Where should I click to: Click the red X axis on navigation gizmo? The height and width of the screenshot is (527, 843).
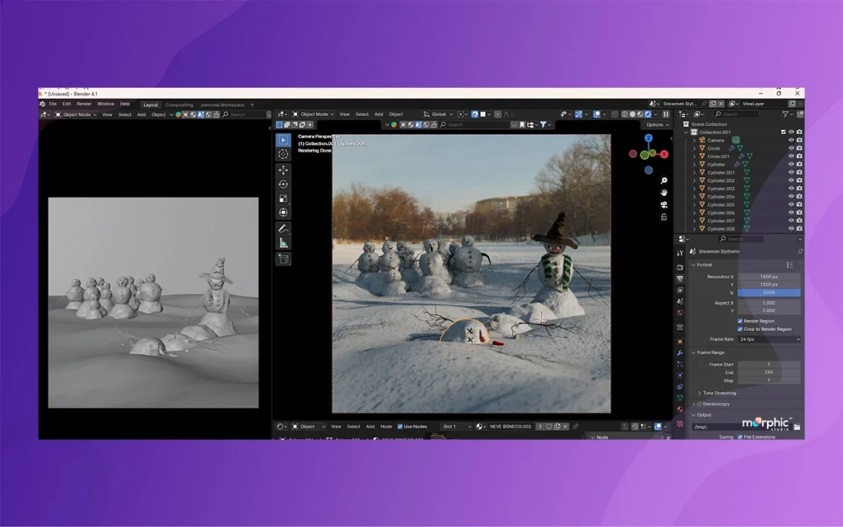[664, 154]
